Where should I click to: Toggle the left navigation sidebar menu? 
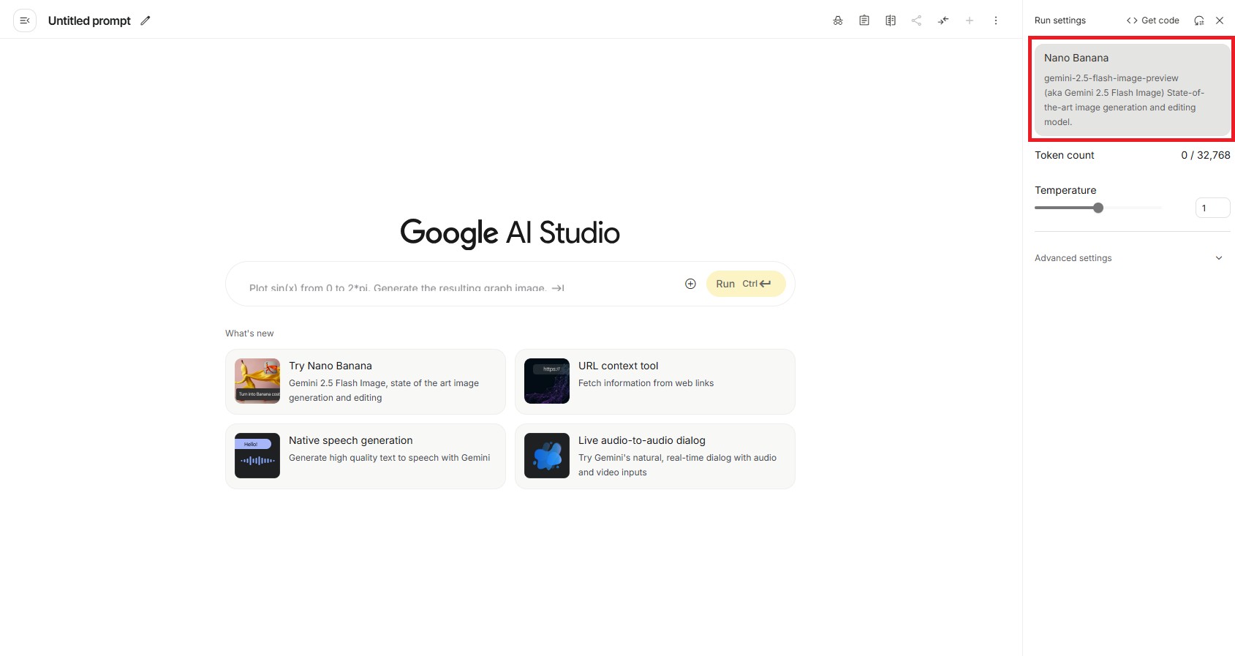point(25,20)
